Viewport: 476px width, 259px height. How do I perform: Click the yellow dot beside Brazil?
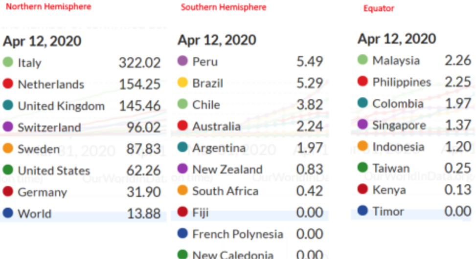(x=182, y=83)
